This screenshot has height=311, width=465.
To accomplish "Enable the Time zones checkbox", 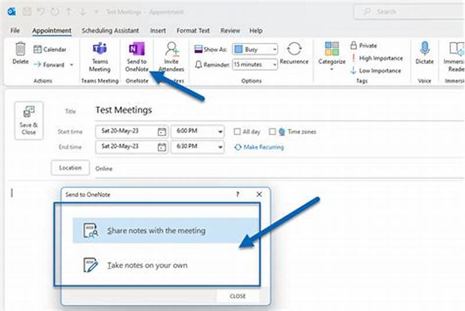I will click(x=272, y=132).
